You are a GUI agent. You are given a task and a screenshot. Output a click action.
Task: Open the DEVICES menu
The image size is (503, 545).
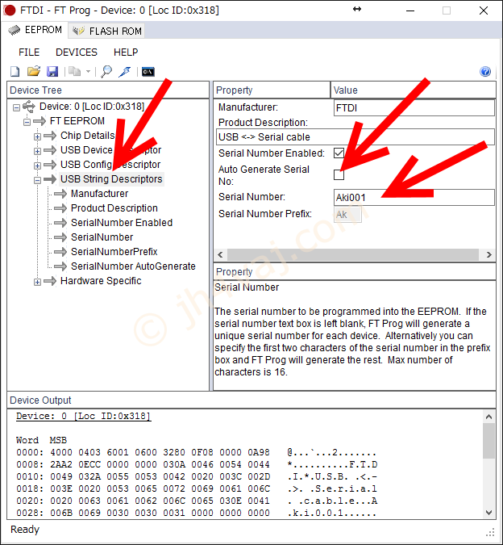[x=77, y=52]
